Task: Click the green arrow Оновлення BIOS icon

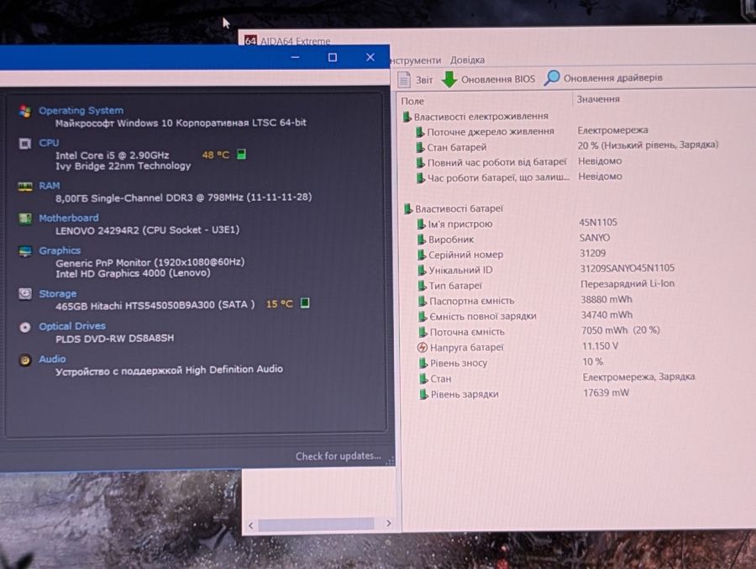Action: pyautogui.click(x=449, y=79)
